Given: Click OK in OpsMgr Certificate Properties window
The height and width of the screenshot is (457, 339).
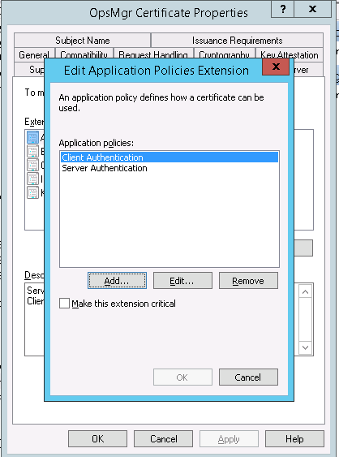Looking at the screenshot, I should 97,438.
